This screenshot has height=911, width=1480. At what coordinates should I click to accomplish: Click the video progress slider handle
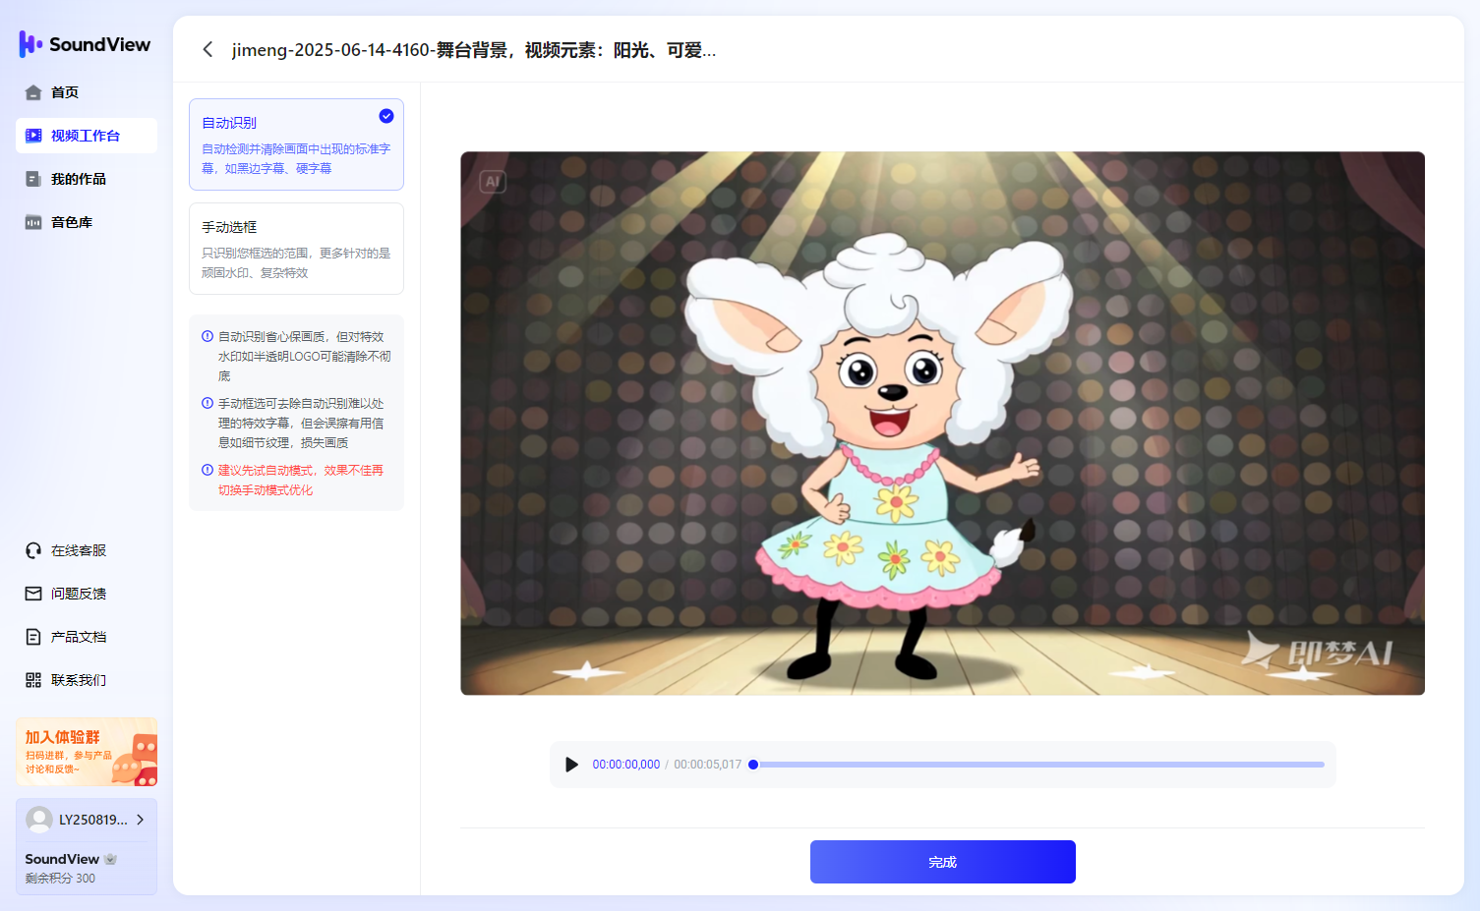click(753, 765)
